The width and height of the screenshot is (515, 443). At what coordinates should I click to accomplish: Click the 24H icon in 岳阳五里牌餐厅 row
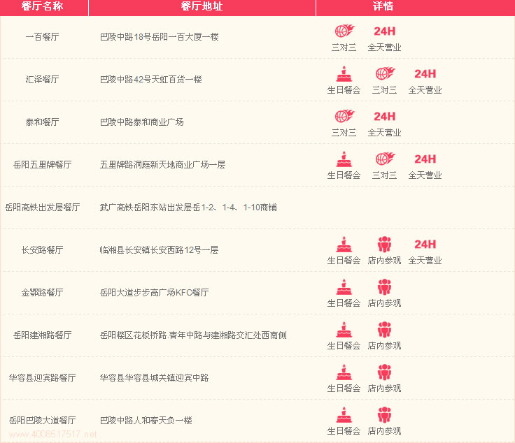pos(425,159)
